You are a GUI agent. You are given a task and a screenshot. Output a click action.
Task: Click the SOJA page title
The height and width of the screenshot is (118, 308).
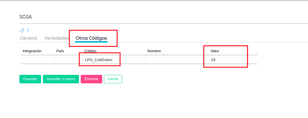pos(26,17)
